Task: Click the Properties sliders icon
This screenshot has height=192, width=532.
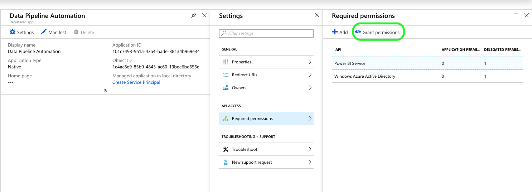Action: pos(226,62)
